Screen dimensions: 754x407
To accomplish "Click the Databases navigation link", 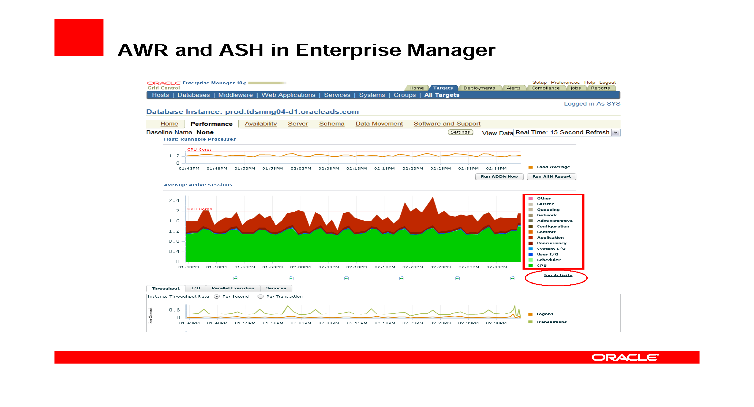I will (193, 95).
